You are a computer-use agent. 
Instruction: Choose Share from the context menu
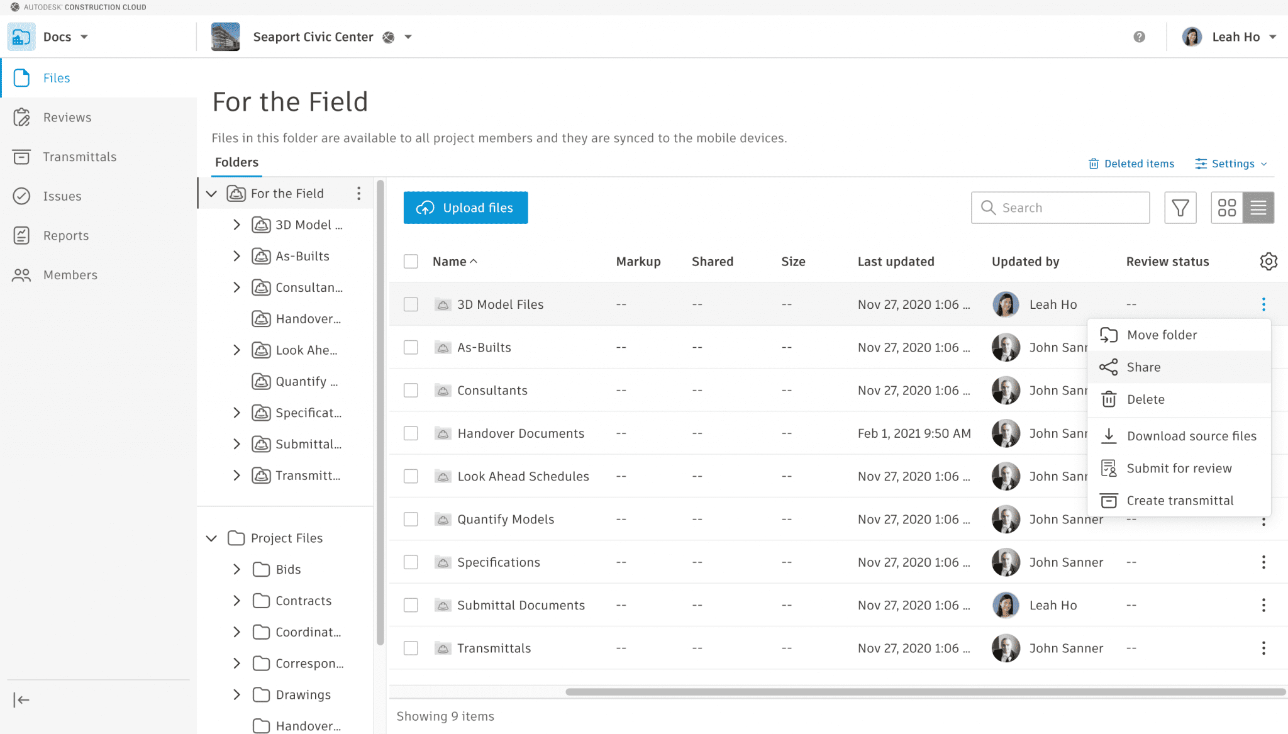[x=1143, y=367]
